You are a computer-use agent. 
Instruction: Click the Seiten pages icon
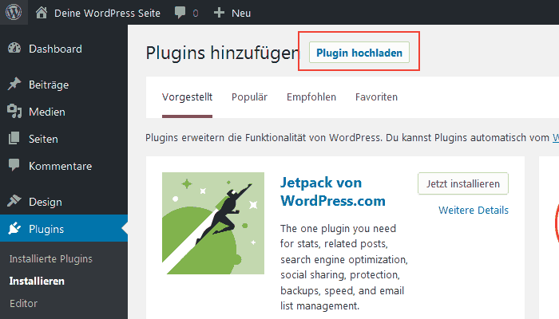click(14, 139)
